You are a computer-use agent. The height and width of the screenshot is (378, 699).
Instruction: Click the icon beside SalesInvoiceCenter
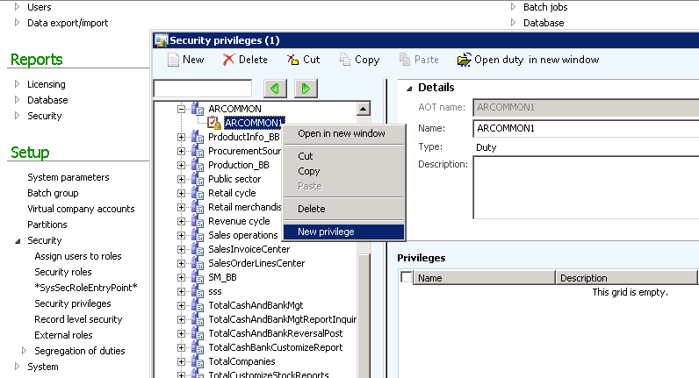[198, 249]
